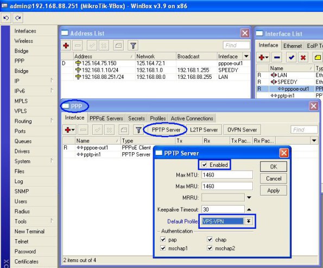Add new address with red plus icon
The height and width of the screenshot is (268, 323).
click(66, 45)
